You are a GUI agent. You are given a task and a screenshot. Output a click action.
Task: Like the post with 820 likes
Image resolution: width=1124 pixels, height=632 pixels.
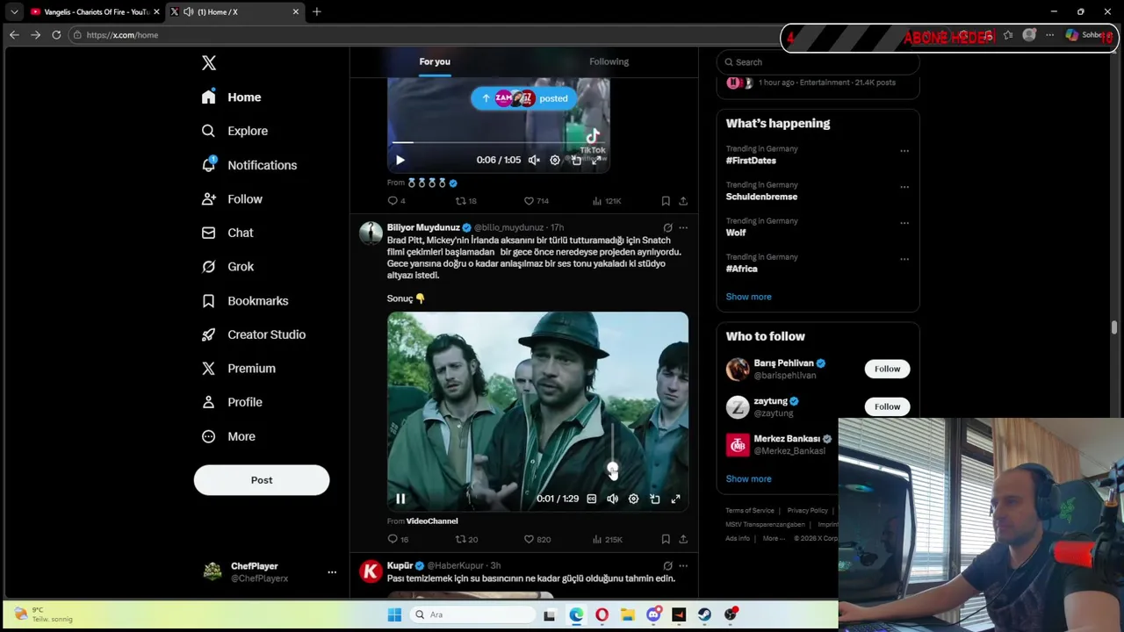tap(537, 539)
